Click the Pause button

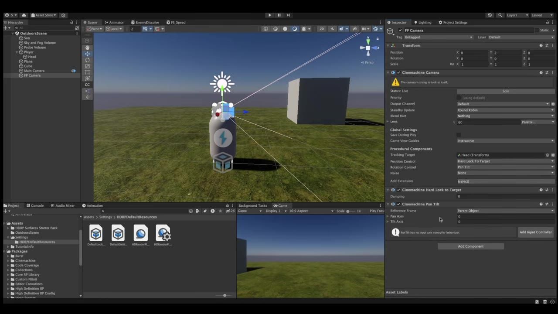[x=279, y=15]
